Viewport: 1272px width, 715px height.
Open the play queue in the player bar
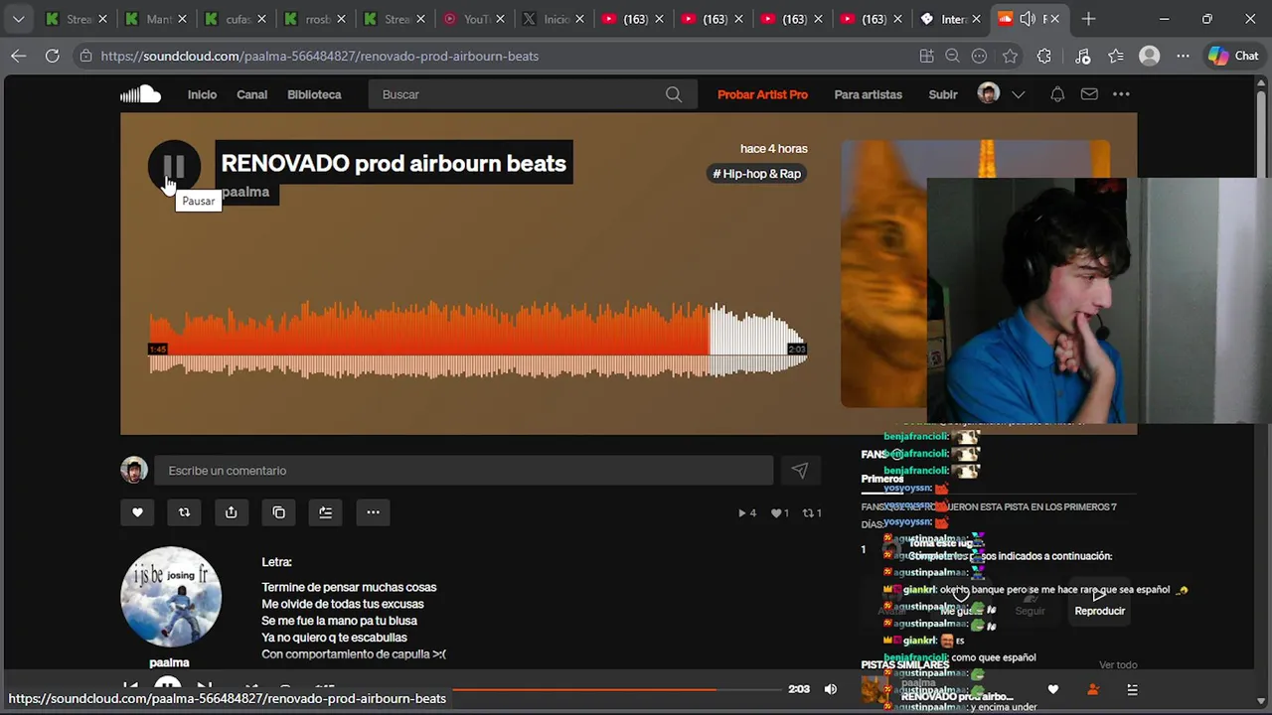point(1132,690)
